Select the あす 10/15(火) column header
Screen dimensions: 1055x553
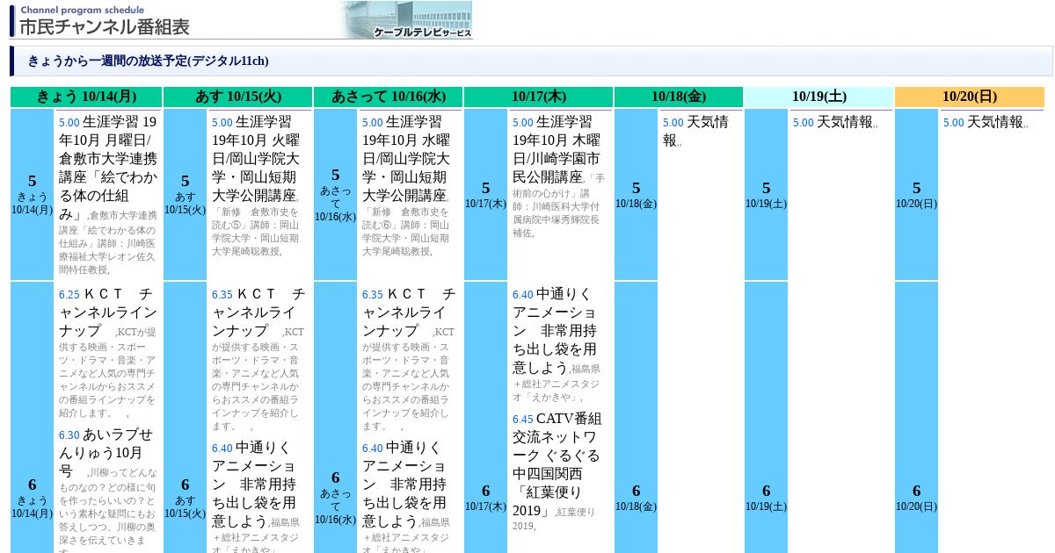237,97
